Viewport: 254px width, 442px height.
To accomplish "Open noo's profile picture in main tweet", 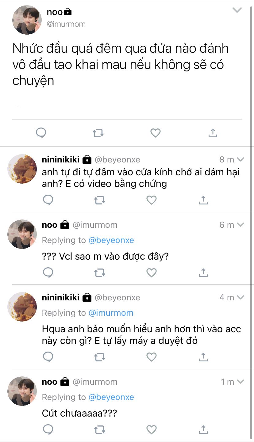I will pyautogui.click(x=27, y=20).
